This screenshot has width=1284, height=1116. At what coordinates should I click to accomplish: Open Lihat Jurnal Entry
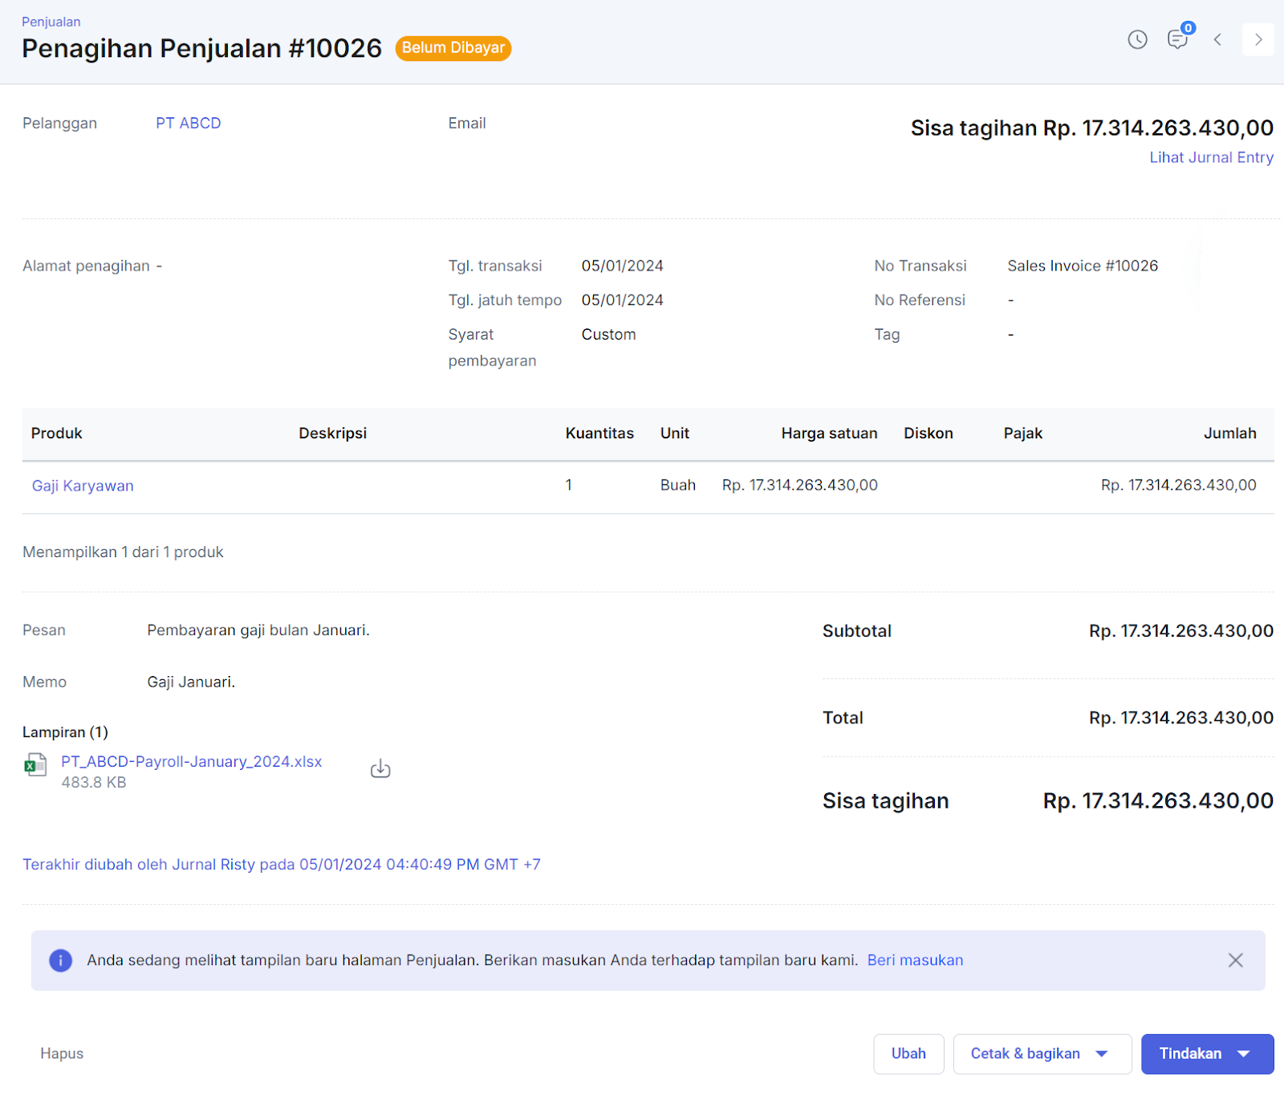point(1211,157)
